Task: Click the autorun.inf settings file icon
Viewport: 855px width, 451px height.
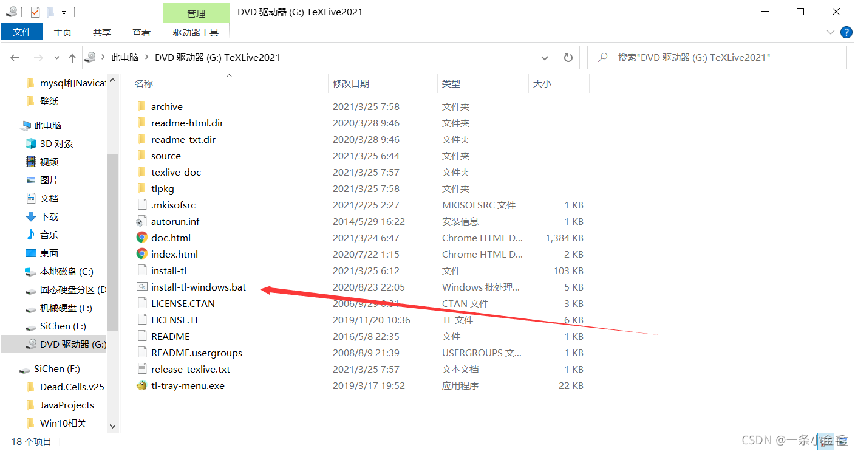Action: (141, 221)
